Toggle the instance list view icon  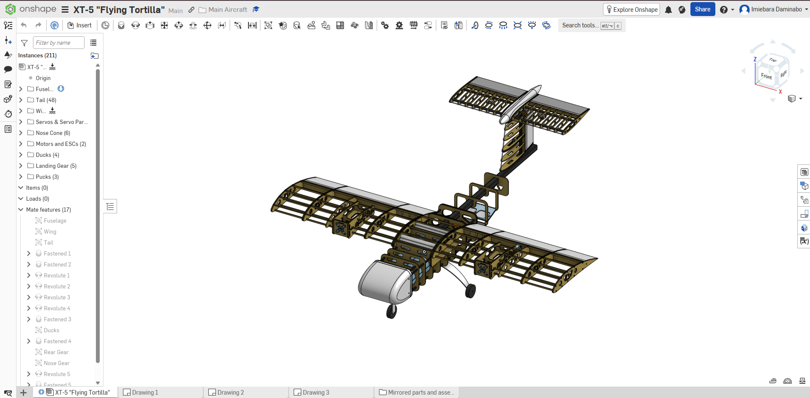point(93,43)
